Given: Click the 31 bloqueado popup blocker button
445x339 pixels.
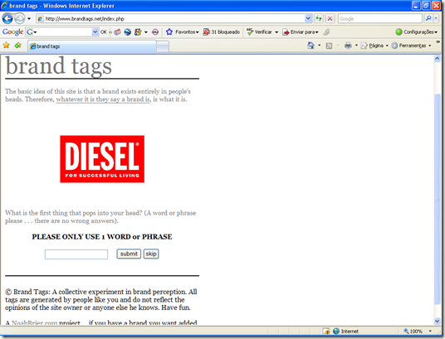Looking at the screenshot, I should pyautogui.click(x=222, y=32).
